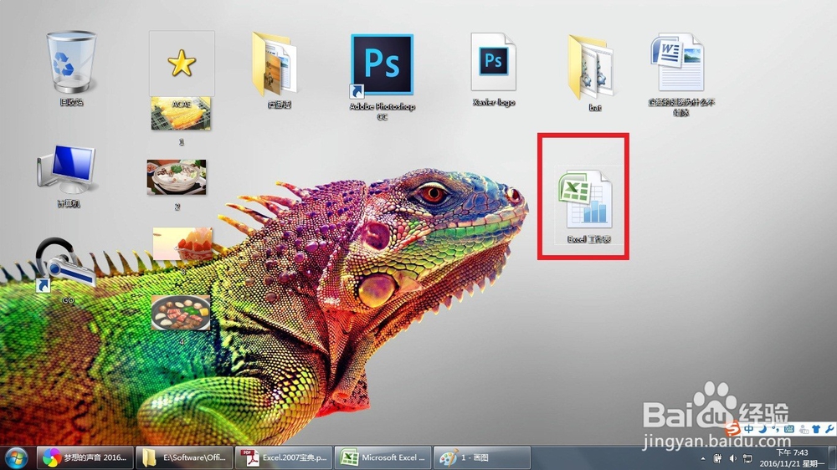837x470 pixels.
Task: Select the Excel worksheet file icon
Action: coord(588,206)
